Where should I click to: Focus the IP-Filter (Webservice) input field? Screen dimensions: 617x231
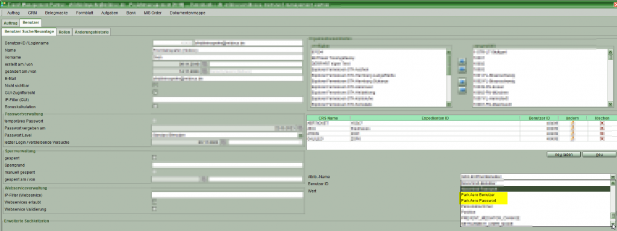click(227, 194)
